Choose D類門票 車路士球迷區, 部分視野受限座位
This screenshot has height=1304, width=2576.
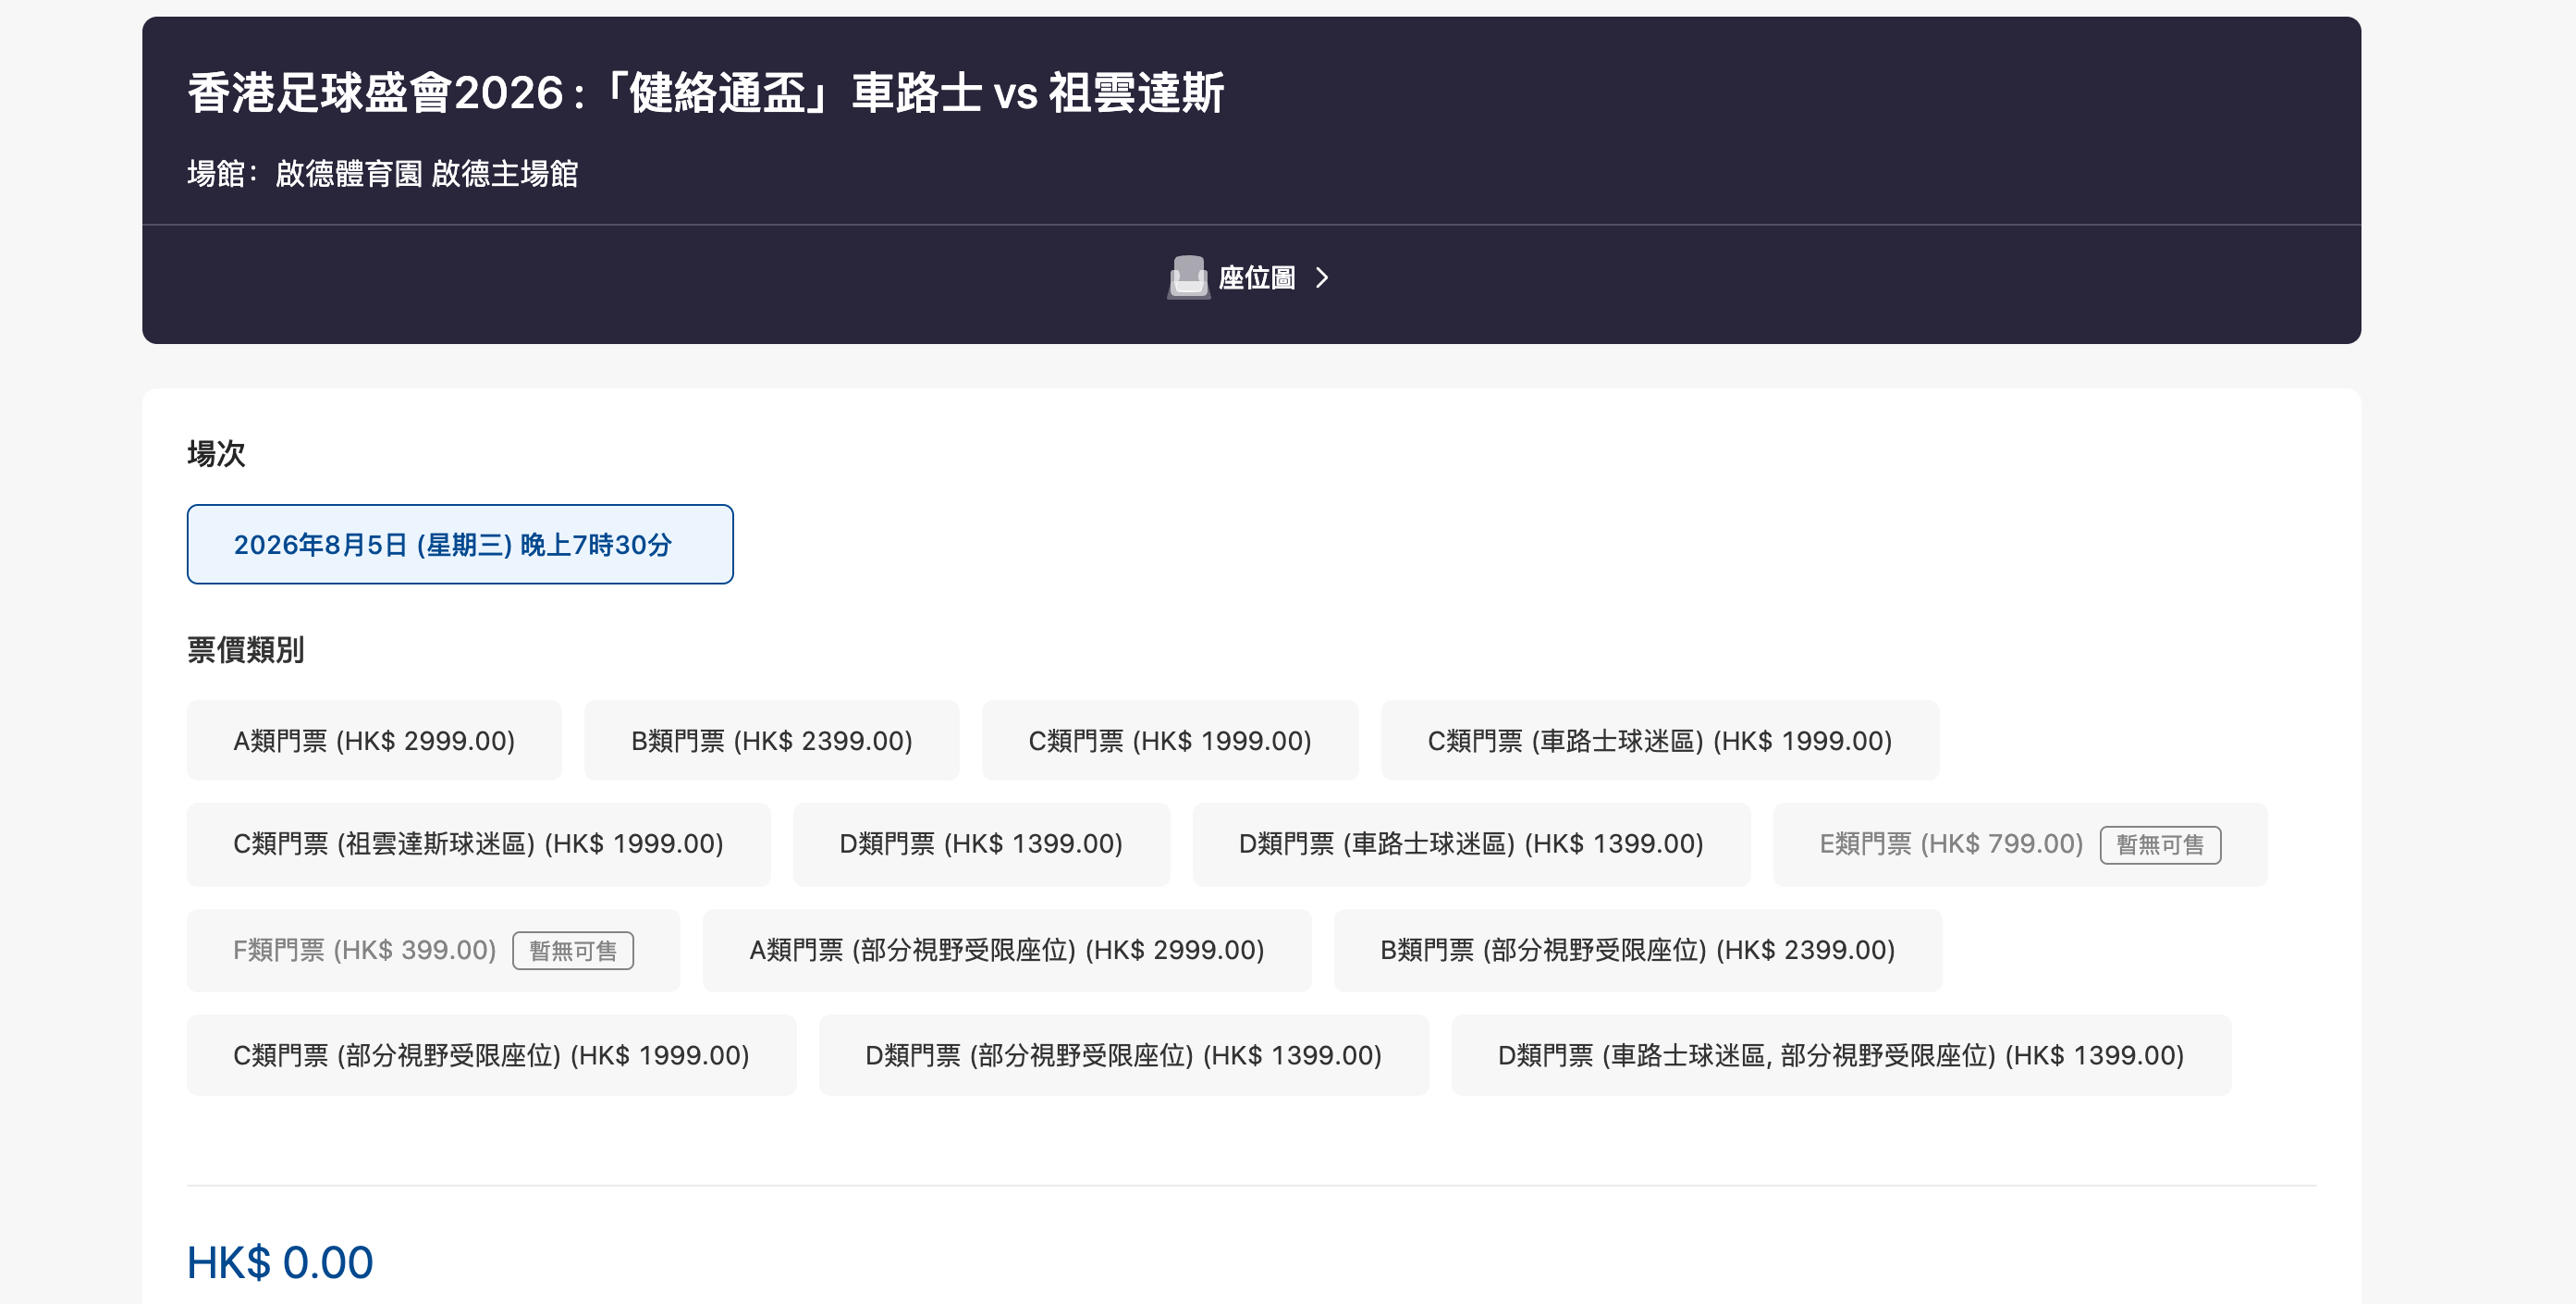(x=1841, y=1055)
